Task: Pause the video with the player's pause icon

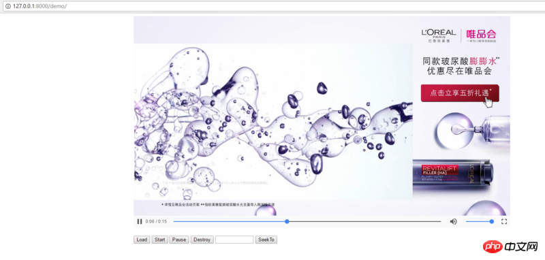Action: coord(140,221)
